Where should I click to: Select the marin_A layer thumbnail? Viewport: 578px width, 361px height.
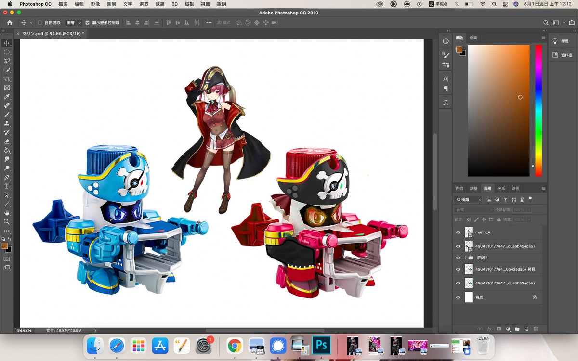[x=469, y=232]
